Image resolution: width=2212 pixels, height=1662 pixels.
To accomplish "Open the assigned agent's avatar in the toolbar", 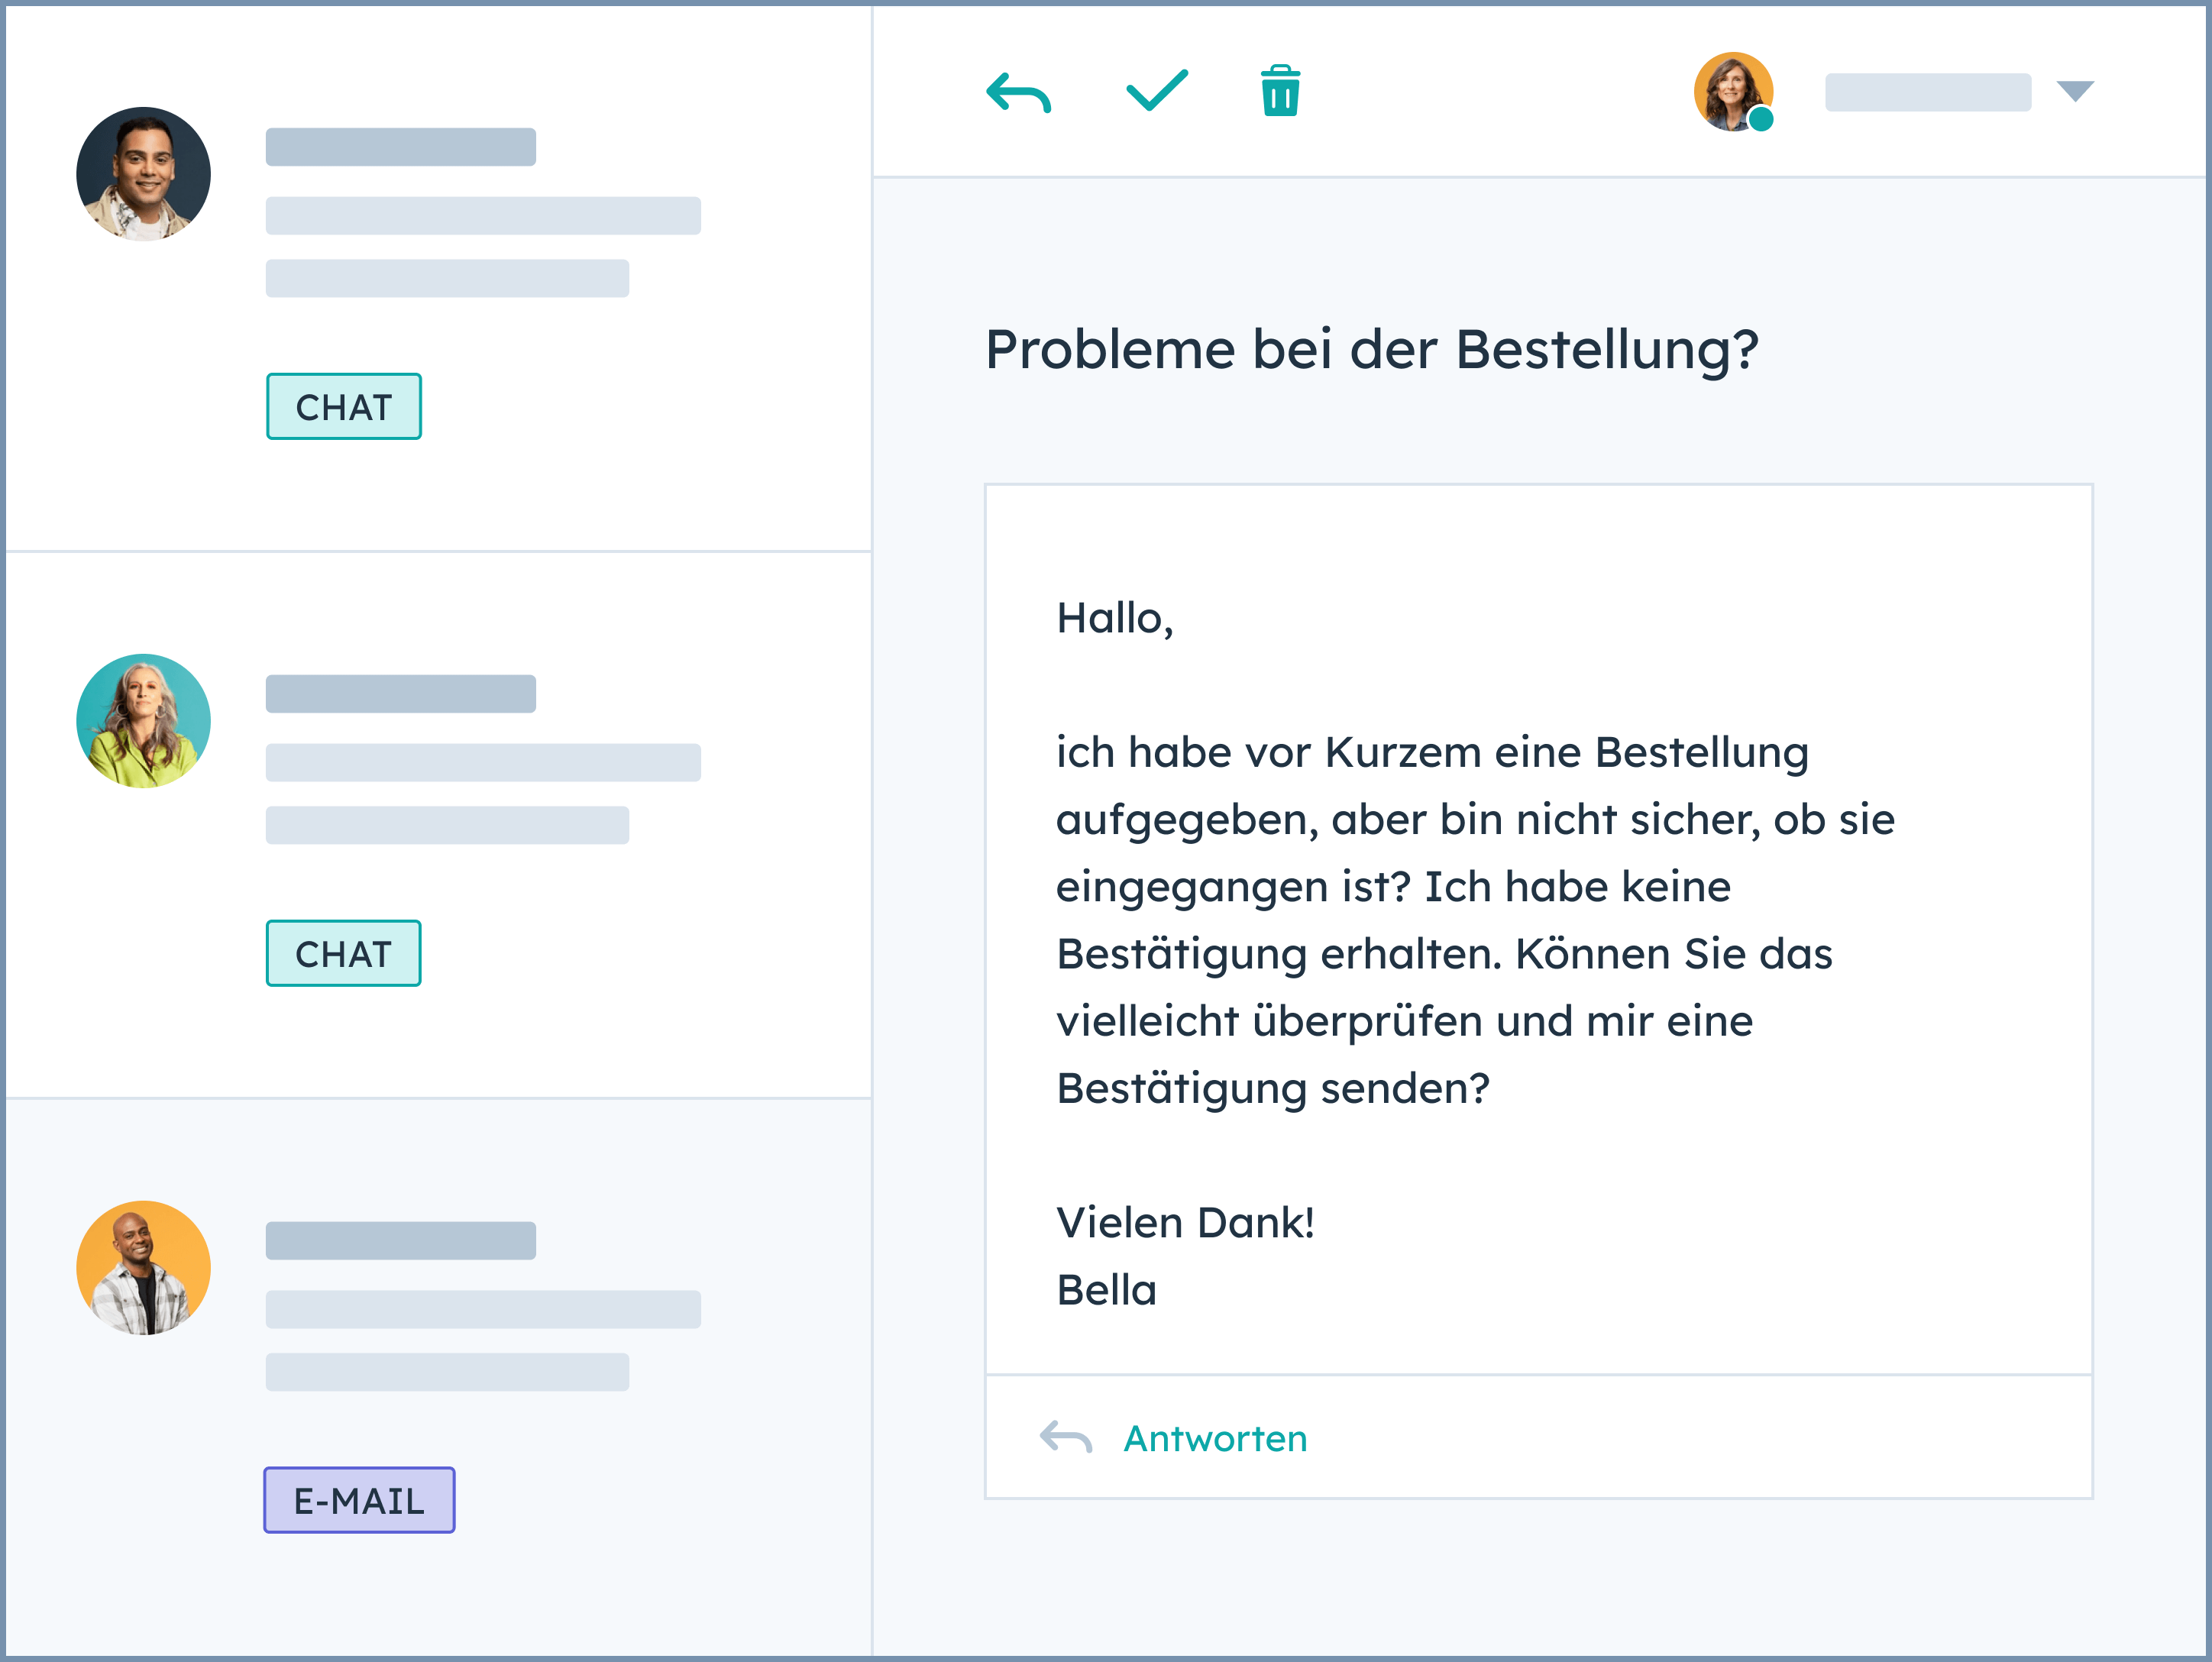I will (x=1733, y=91).
